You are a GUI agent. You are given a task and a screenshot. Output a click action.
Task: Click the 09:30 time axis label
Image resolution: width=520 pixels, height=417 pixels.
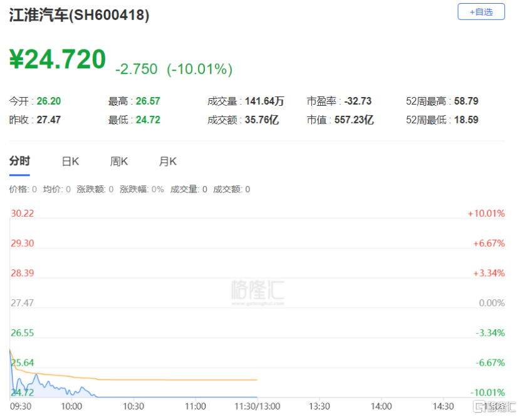[21, 406]
